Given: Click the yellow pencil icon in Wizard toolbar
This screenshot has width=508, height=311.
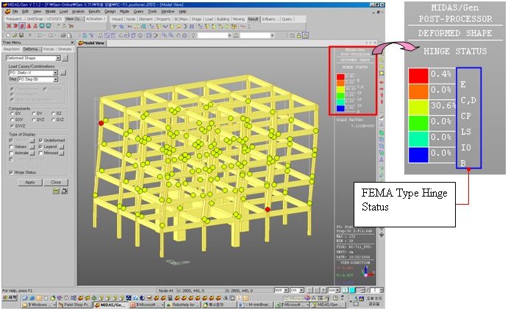Looking at the screenshot, I should (x=179, y=26).
